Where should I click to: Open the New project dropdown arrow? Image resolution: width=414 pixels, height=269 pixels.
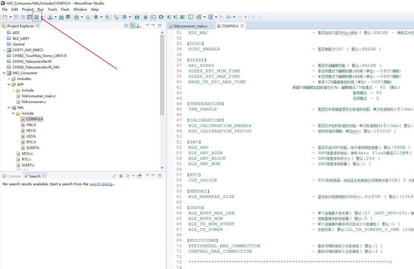tap(10, 17)
